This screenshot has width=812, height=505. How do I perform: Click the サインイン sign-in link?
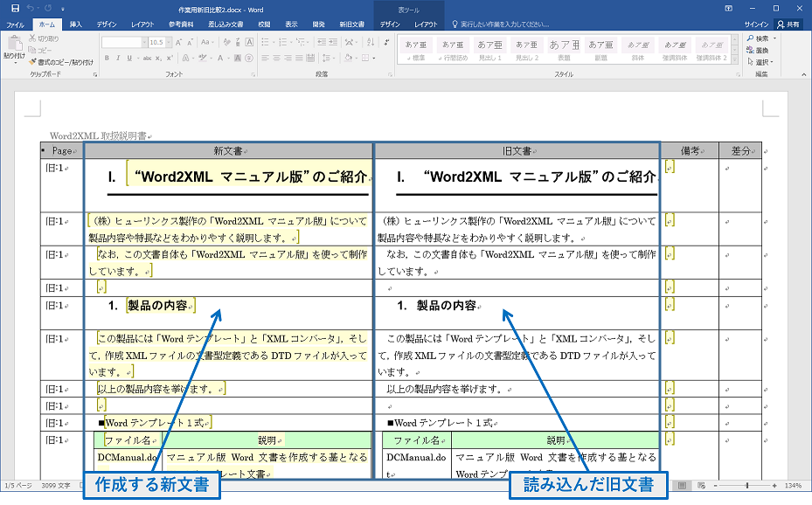[x=757, y=24]
